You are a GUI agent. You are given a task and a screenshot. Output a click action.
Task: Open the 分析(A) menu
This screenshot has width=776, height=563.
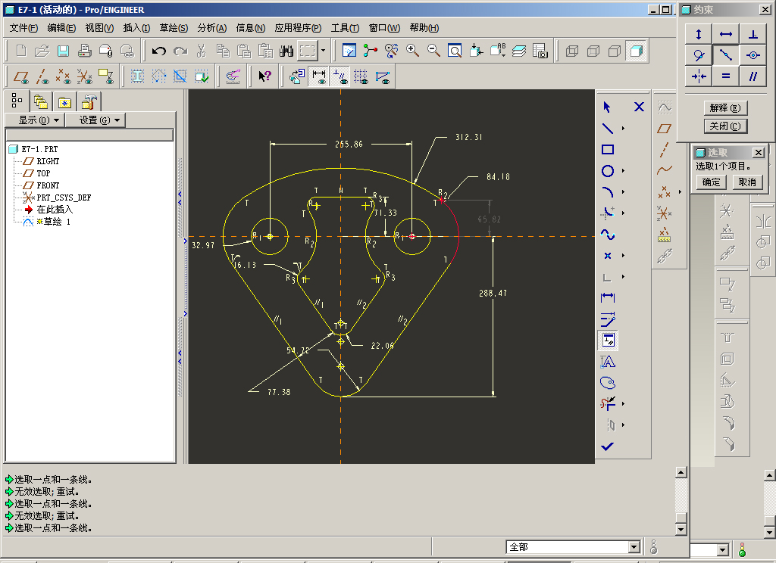tap(212, 28)
